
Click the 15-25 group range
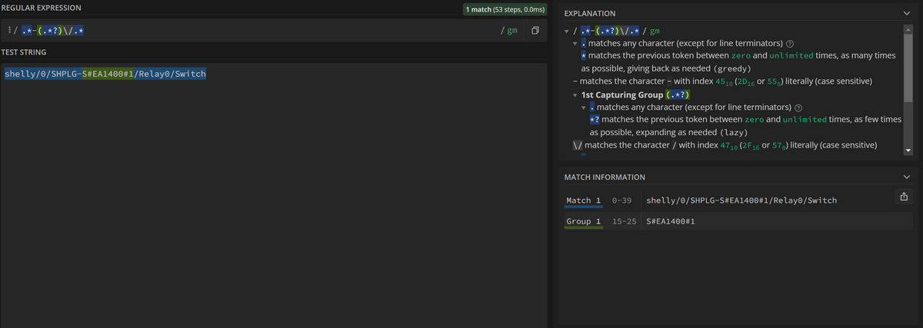[624, 221]
